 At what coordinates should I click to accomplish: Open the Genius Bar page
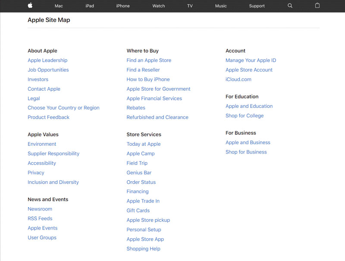pyautogui.click(x=139, y=172)
